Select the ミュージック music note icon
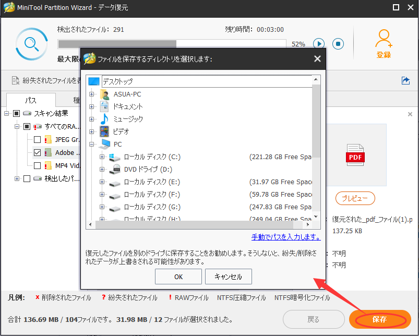The width and height of the screenshot is (419, 336). 104,119
